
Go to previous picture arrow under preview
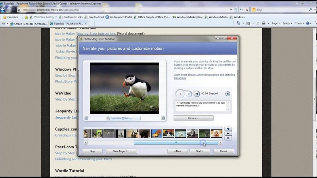tap(86, 118)
